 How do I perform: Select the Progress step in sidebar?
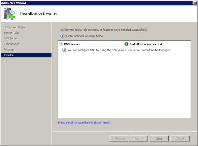(x=9, y=49)
